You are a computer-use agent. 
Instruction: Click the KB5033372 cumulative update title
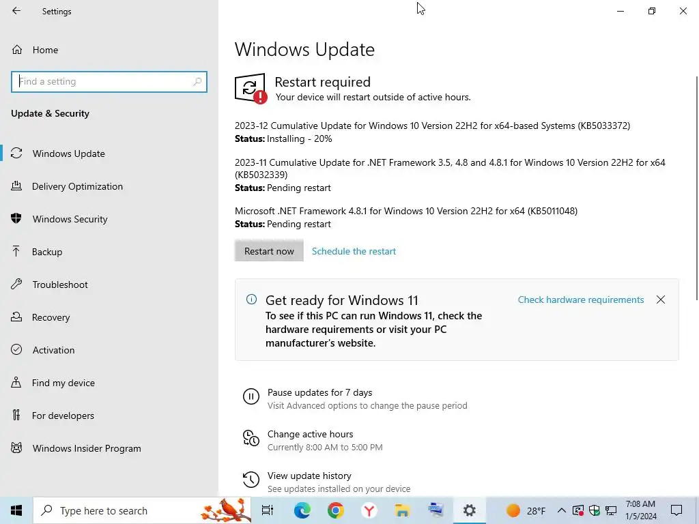pyautogui.click(x=432, y=126)
